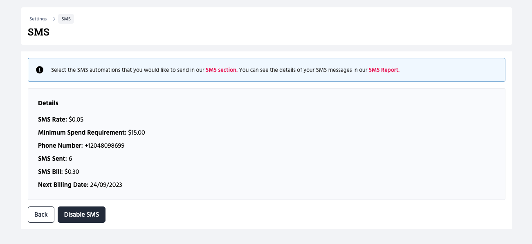Click the $0.30 SMS bill amount
This screenshot has height=244, width=532.
click(72, 172)
